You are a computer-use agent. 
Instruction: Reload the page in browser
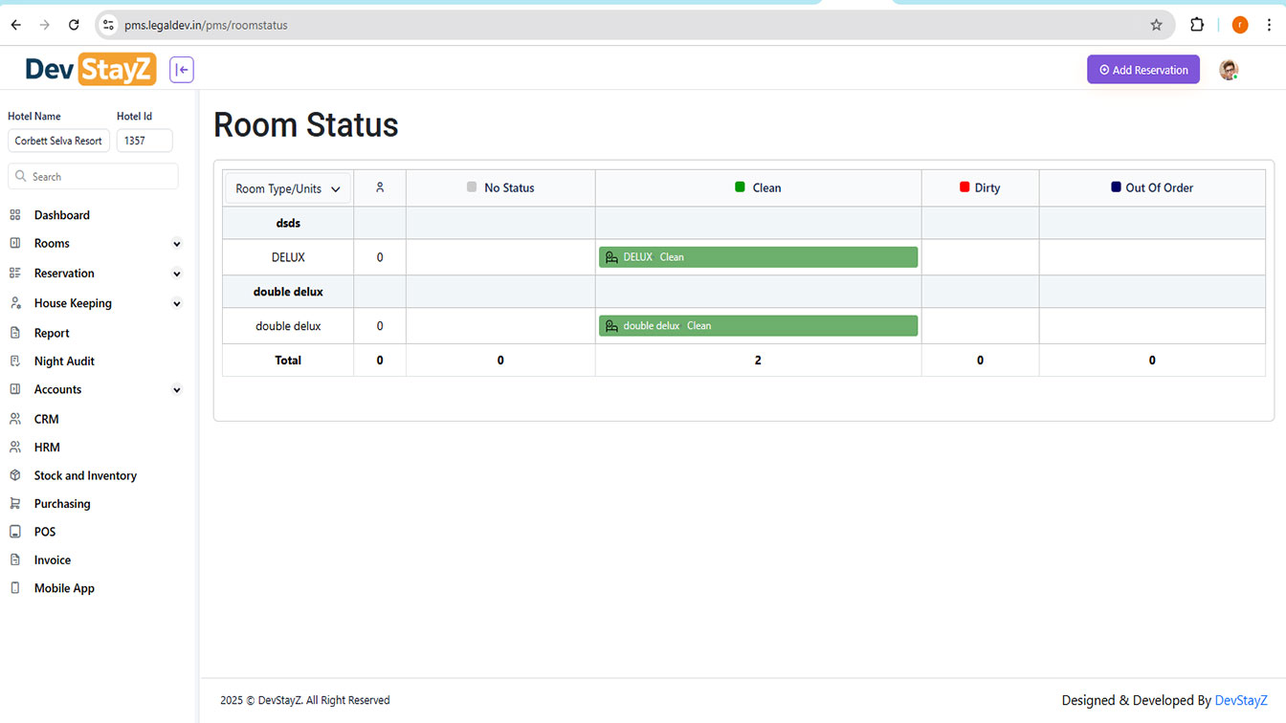pos(74,25)
